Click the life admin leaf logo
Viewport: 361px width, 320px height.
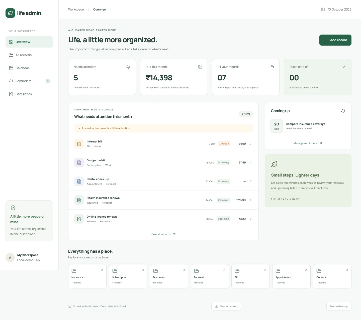coord(10,13)
